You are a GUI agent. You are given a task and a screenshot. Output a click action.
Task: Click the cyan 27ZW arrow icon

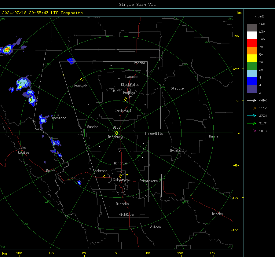[x=252, y=116]
